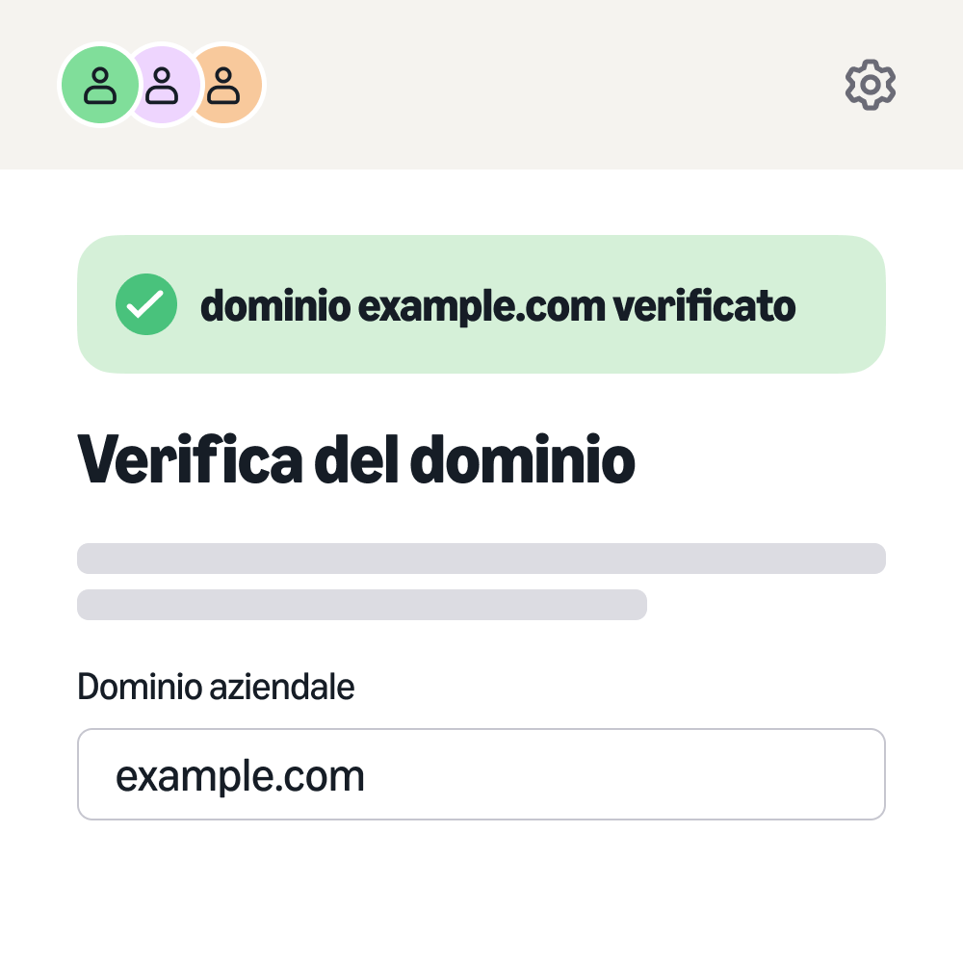Open the settings gear icon

coord(870,85)
